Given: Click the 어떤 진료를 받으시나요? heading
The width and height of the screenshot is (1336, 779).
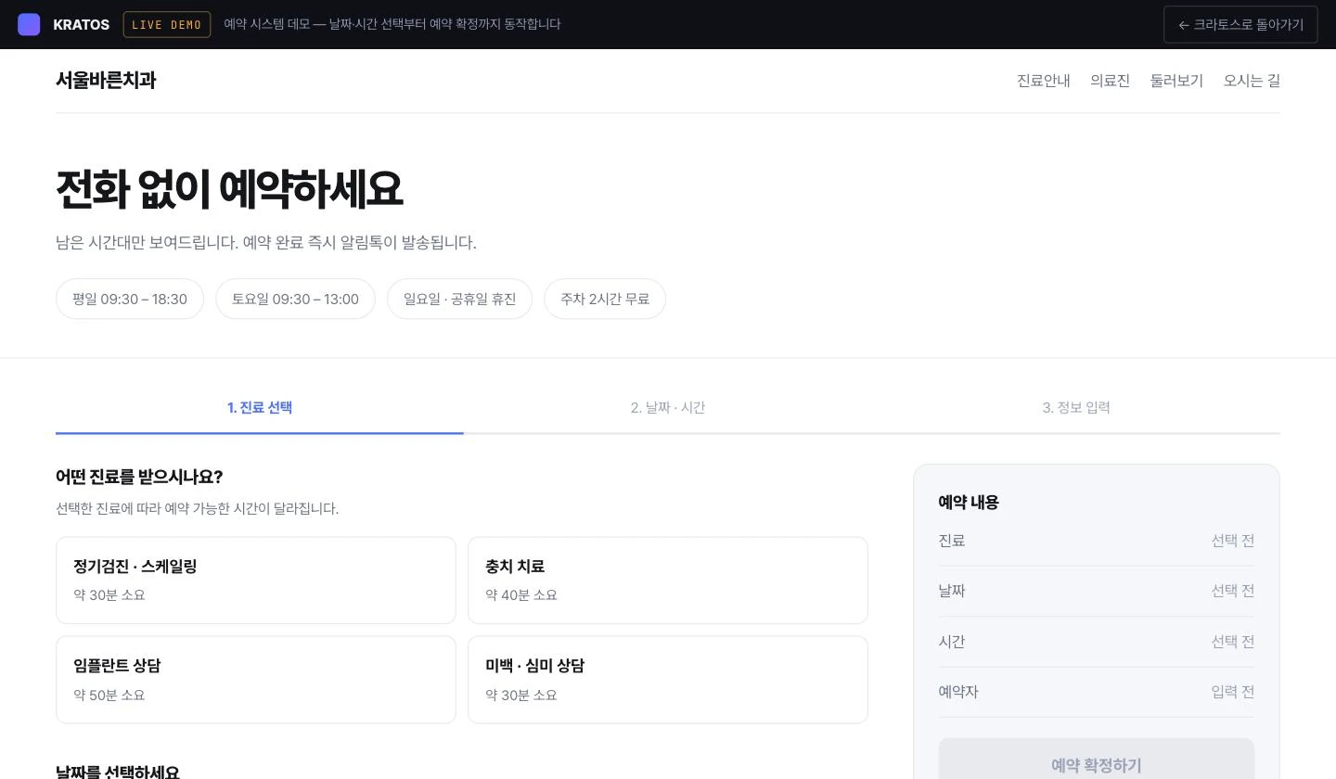Looking at the screenshot, I should (x=139, y=477).
